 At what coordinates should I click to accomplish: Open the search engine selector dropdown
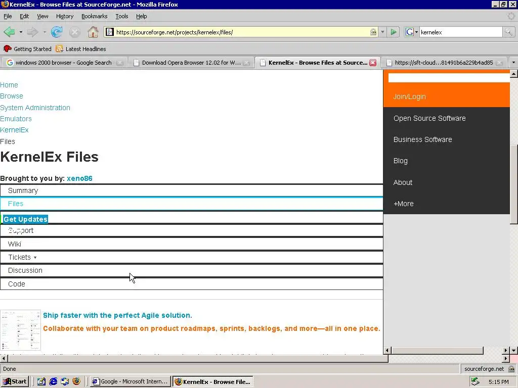coord(416,32)
